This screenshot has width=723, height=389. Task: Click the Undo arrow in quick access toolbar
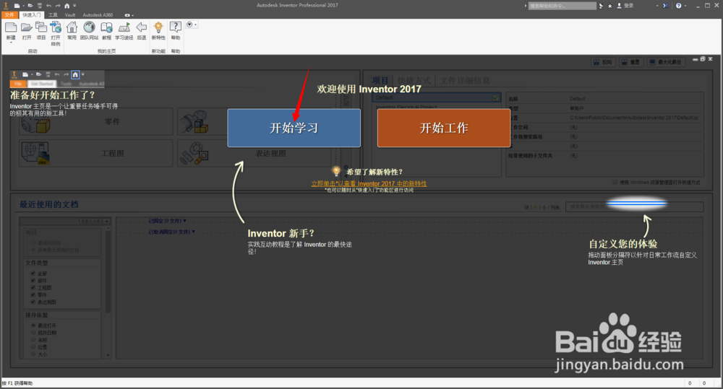click(x=49, y=6)
